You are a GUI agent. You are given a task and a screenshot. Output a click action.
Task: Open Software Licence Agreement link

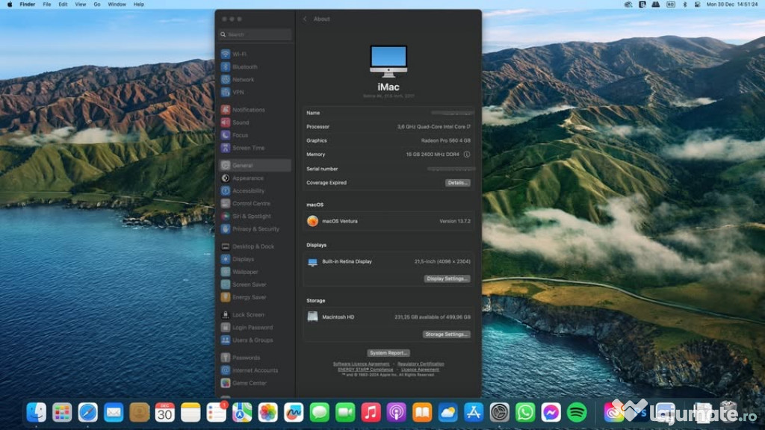[361, 364]
